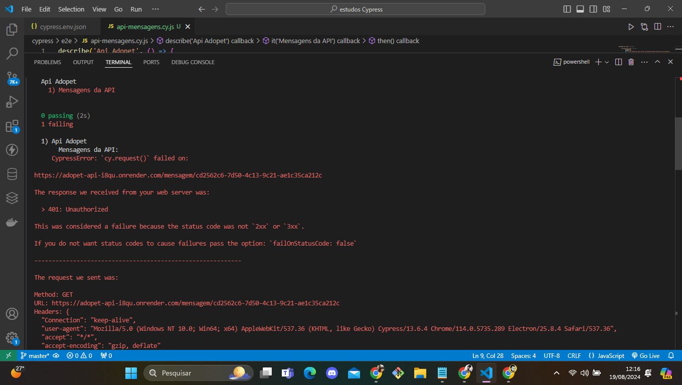Open the Thunder Client lightning icon
682x385 pixels.
pyautogui.click(x=12, y=150)
